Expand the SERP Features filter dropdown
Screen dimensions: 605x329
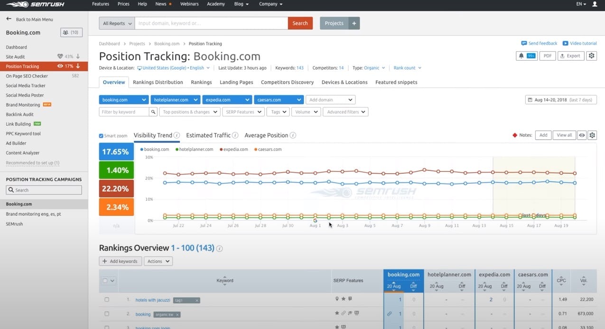244,112
